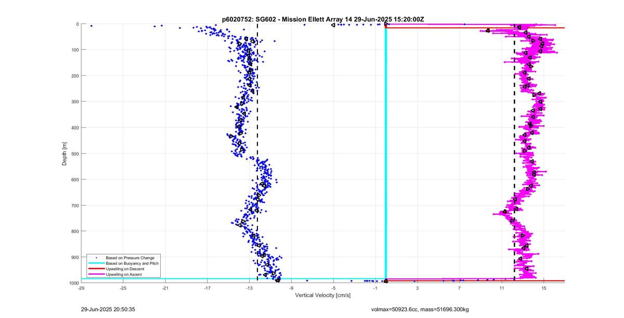Click the magenta line sample in legend
This screenshot has width=624, height=318.
96,274
